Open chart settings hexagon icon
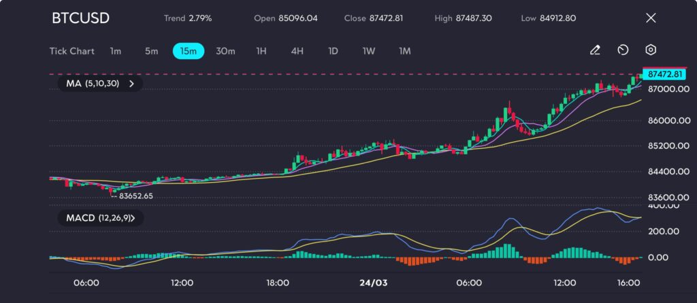Screen dimensions: 697x303 pos(651,50)
